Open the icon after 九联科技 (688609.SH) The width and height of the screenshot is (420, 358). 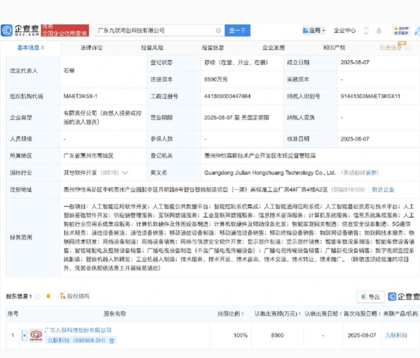coord(112,341)
